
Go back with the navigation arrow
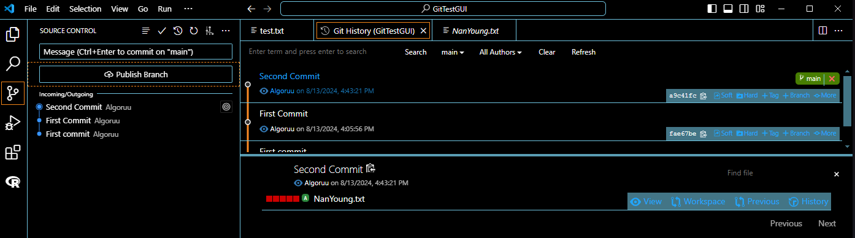pos(251,9)
